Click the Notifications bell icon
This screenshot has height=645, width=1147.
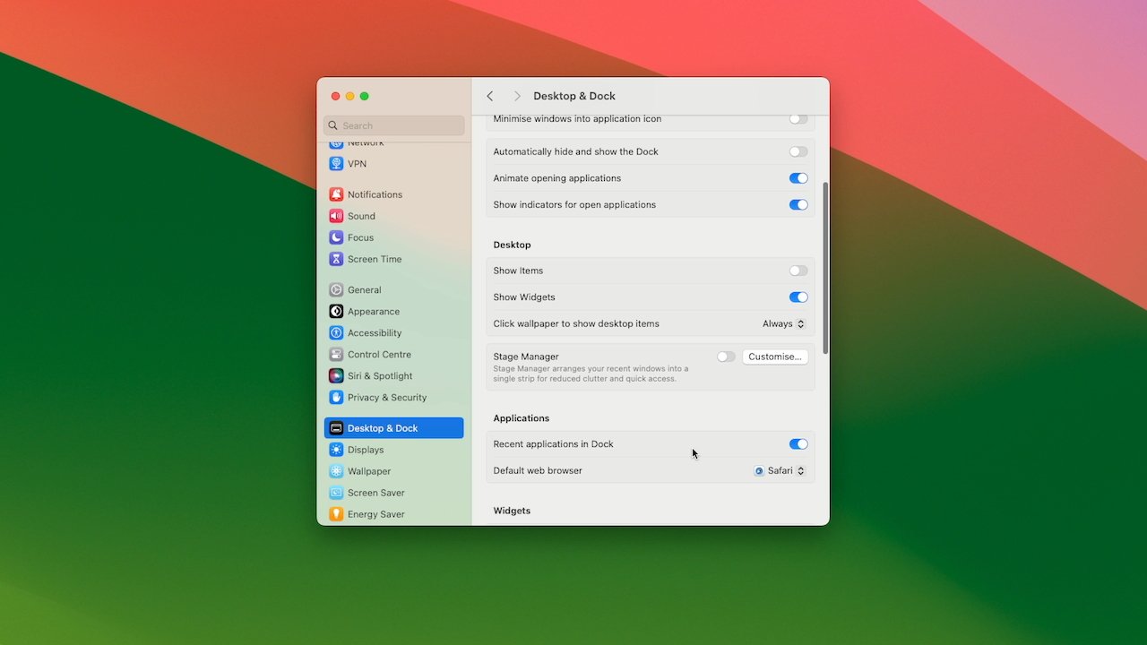pyautogui.click(x=336, y=194)
